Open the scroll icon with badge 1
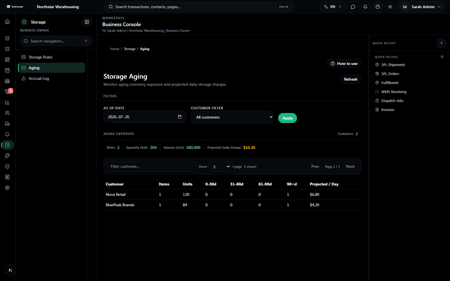 point(7,92)
